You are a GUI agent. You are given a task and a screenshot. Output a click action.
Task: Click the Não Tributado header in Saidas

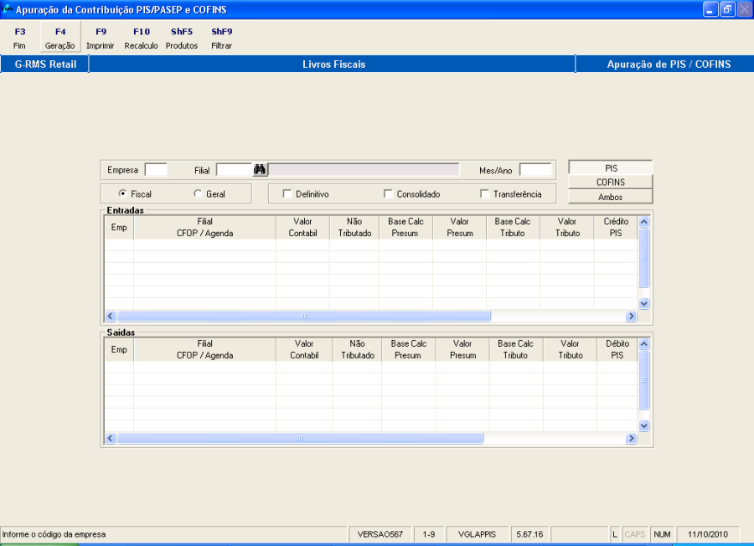(357, 349)
